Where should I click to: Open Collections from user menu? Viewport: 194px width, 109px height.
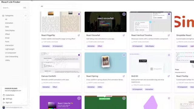click(x=10, y=95)
